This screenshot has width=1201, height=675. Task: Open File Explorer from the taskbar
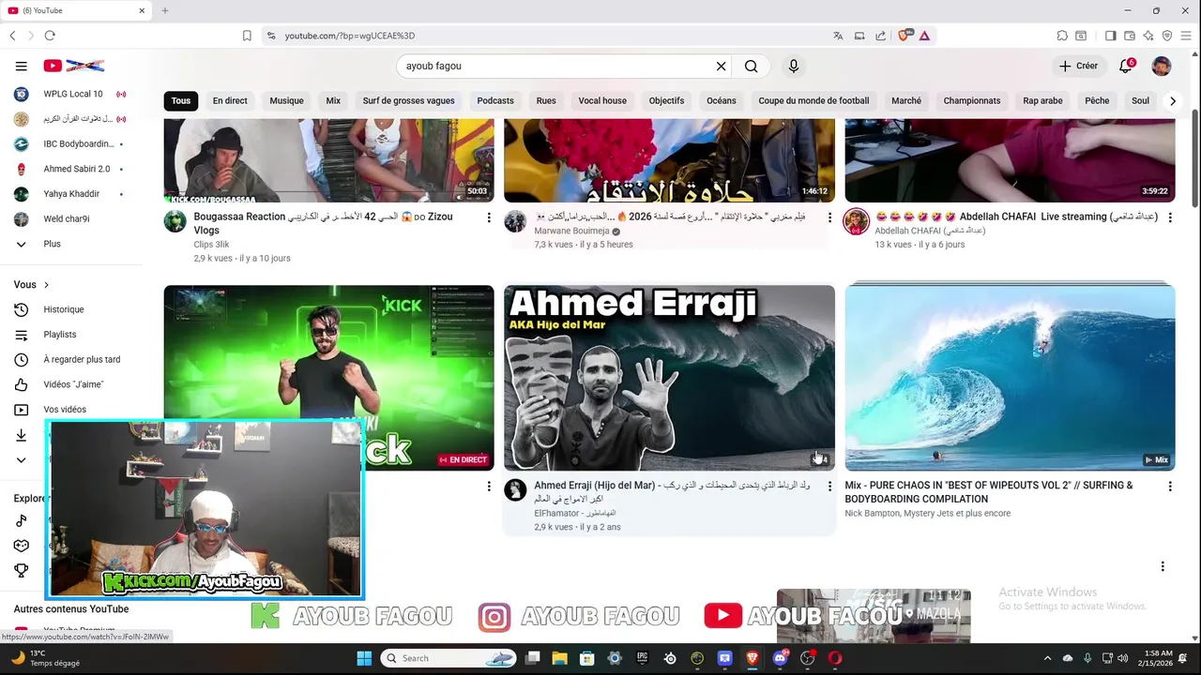(x=559, y=658)
